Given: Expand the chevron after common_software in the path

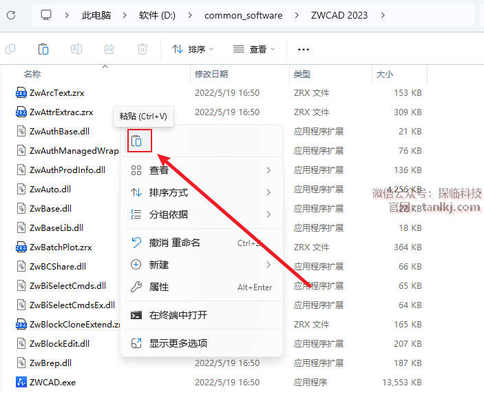Looking at the screenshot, I should (x=297, y=15).
